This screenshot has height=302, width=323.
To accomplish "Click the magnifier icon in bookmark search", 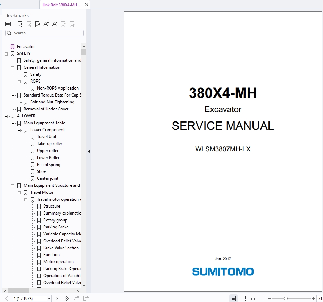I will 9,33.
